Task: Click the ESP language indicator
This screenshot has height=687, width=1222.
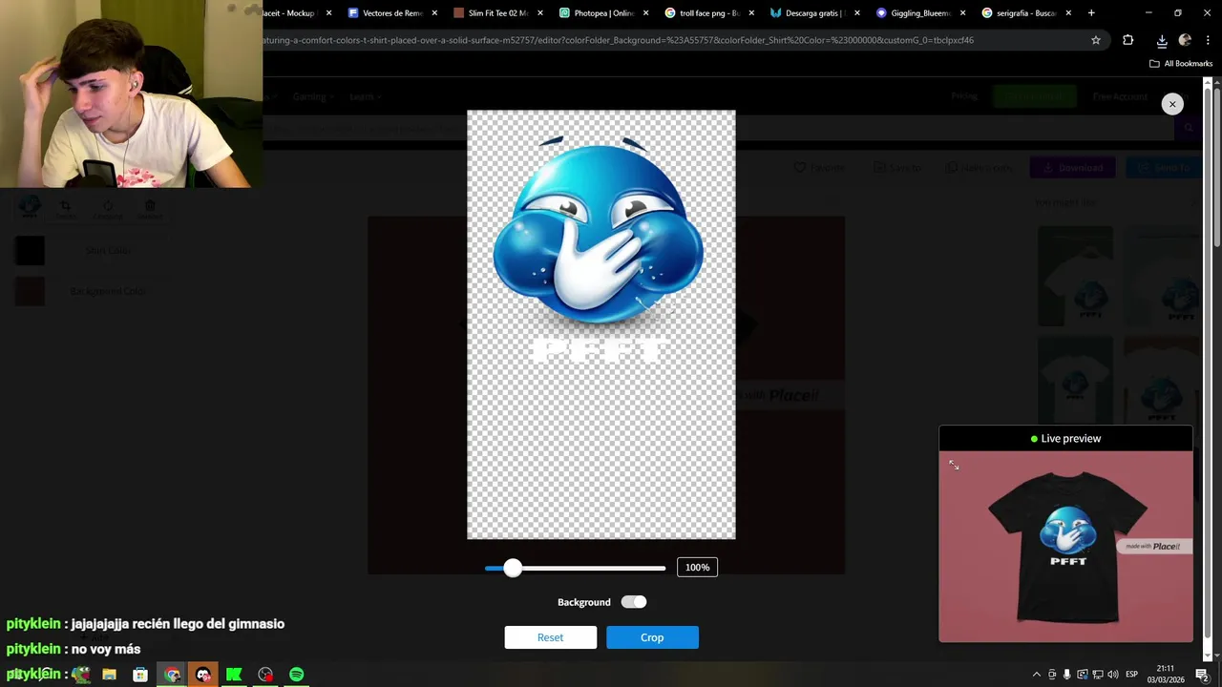Action: pyautogui.click(x=1132, y=675)
